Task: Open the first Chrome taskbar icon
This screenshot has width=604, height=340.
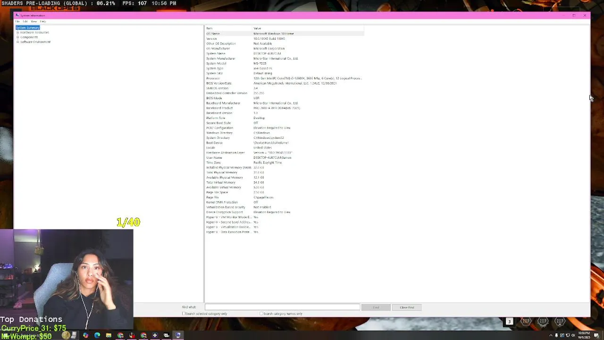Action: (x=120, y=335)
